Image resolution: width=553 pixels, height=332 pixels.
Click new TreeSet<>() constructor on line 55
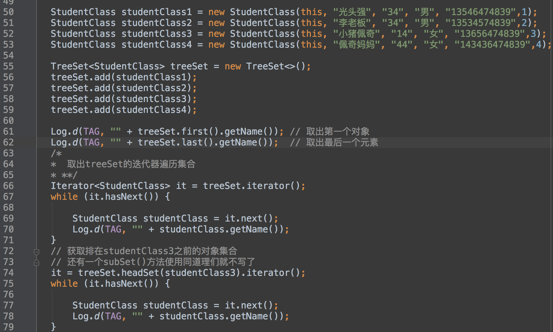[x=265, y=66]
